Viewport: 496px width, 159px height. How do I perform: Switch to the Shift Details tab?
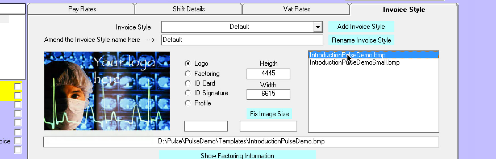[189, 9]
